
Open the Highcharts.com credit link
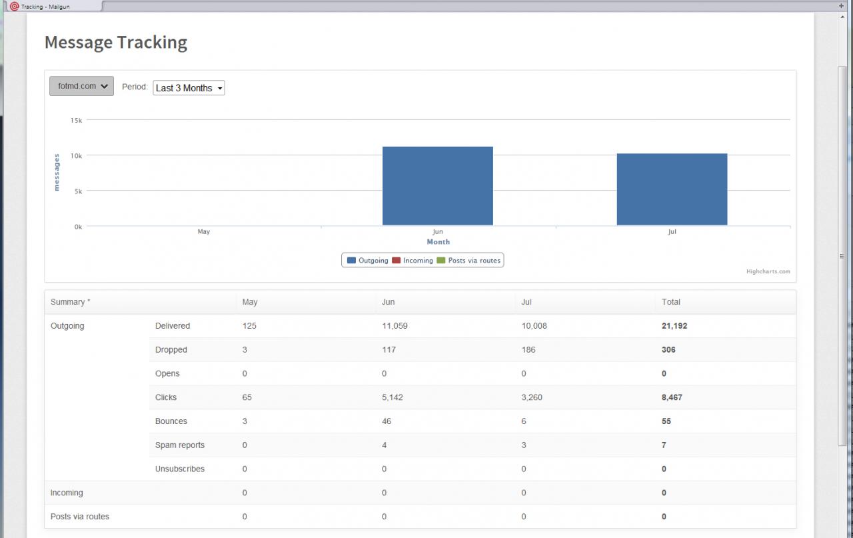(768, 271)
